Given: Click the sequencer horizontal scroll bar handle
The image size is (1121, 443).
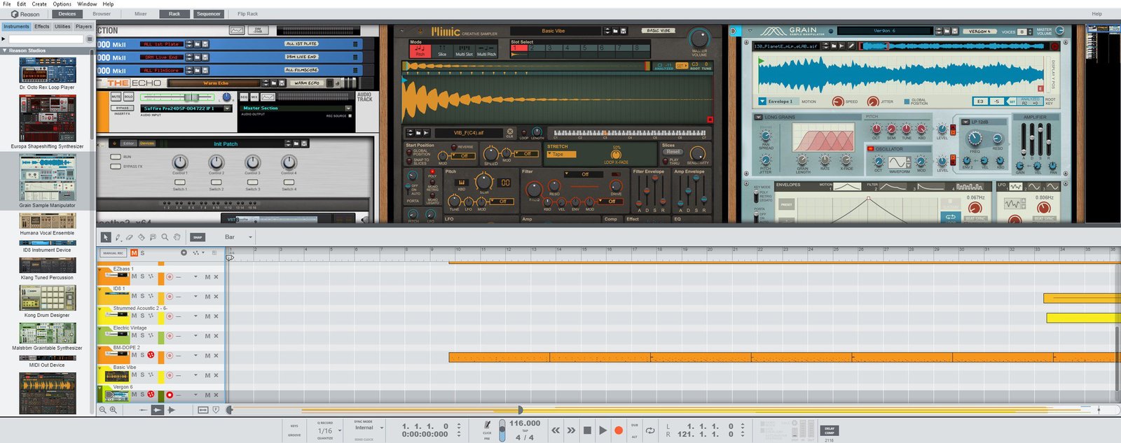Looking at the screenshot, I should click(x=520, y=409).
